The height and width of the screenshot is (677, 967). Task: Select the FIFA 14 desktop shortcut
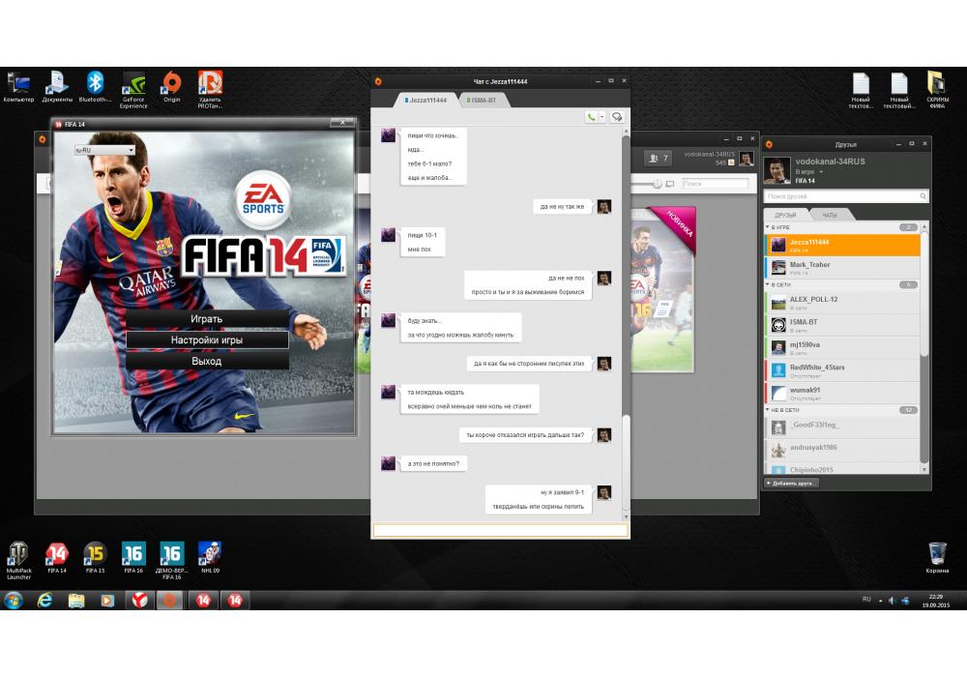click(x=57, y=557)
